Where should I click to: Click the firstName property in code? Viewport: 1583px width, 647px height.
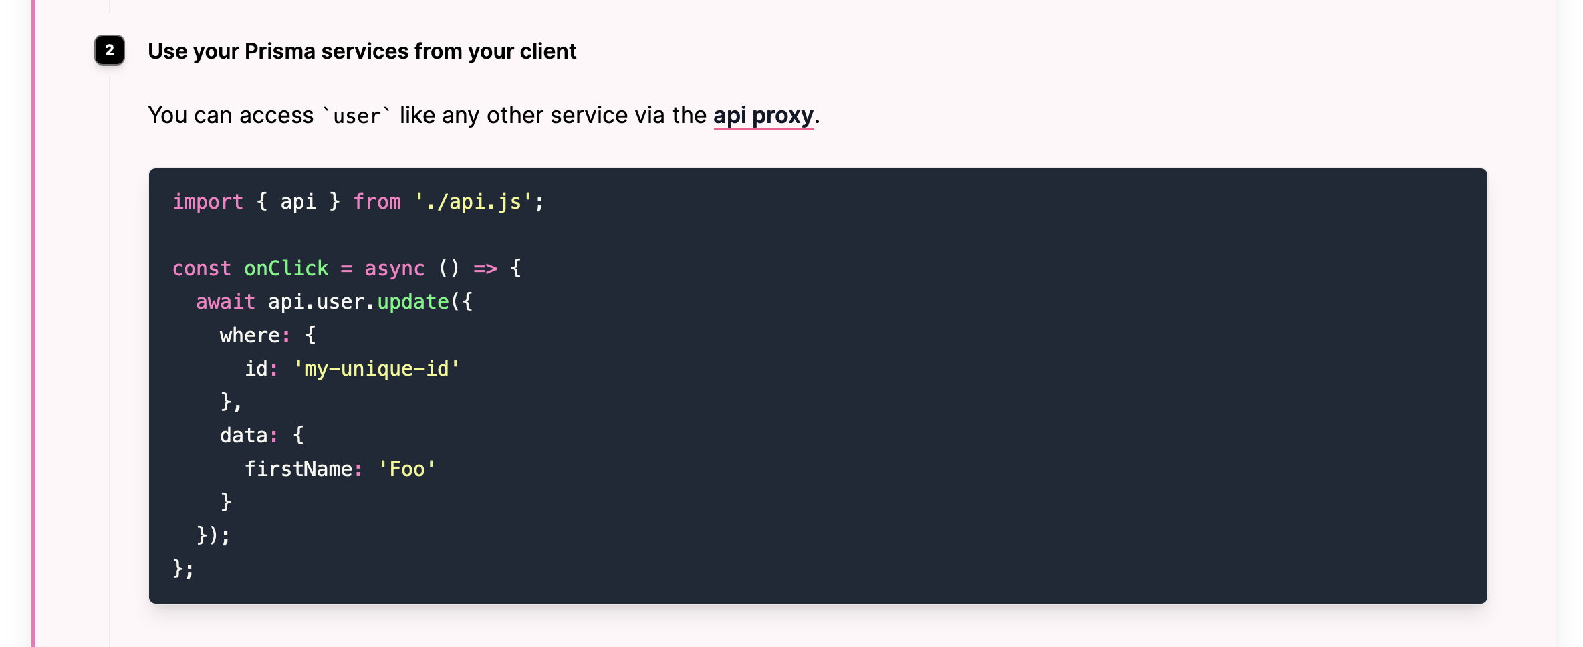tap(298, 469)
